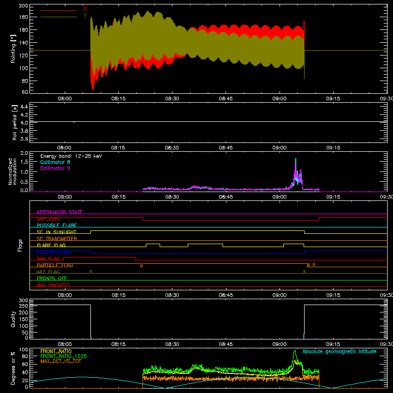Click '09:00' under the Pointing plot
The height and width of the screenshot is (393, 393).
click(280, 99)
